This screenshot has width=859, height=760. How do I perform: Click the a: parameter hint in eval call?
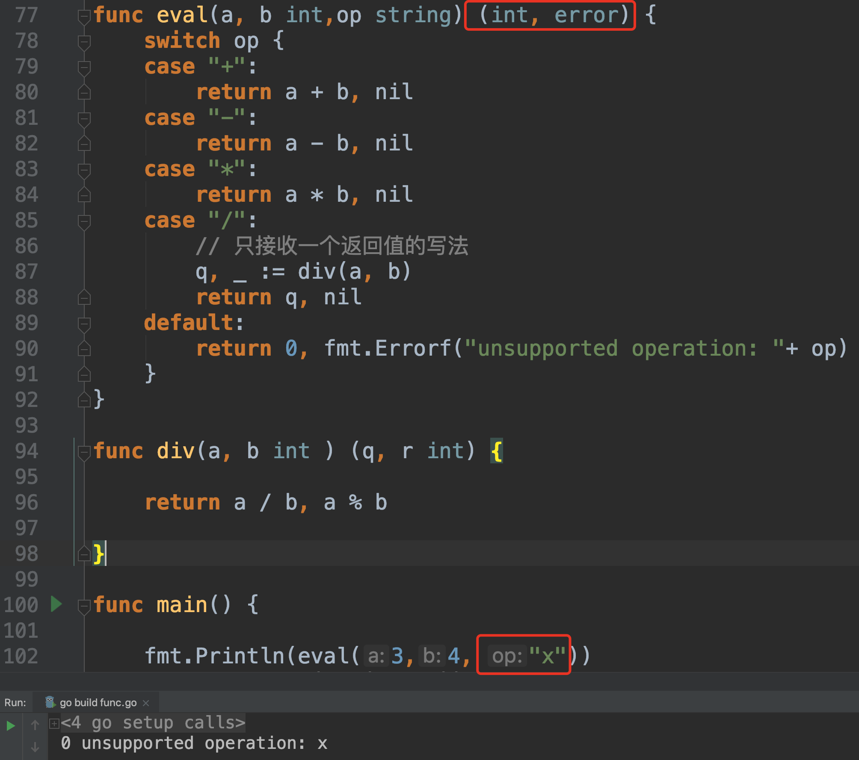376,656
